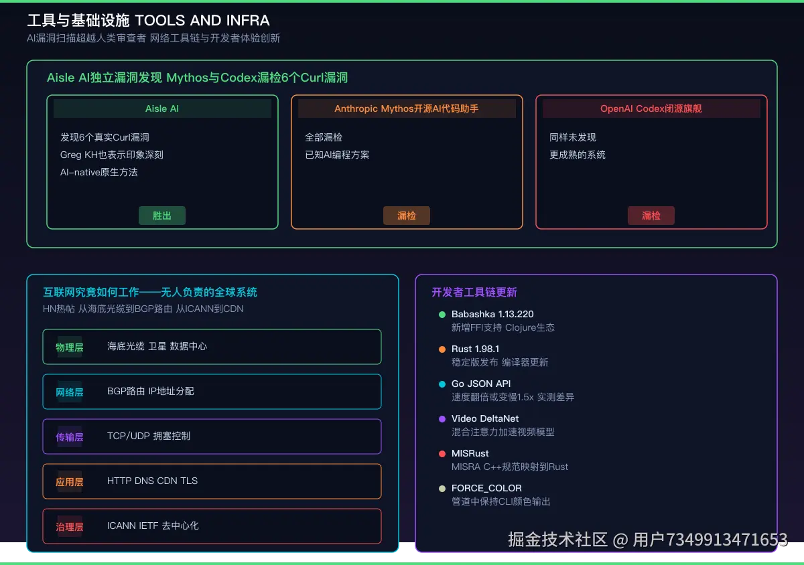Image resolution: width=804 pixels, height=565 pixels.
Task: Click the 治理层 layer tag
Action: (70, 526)
